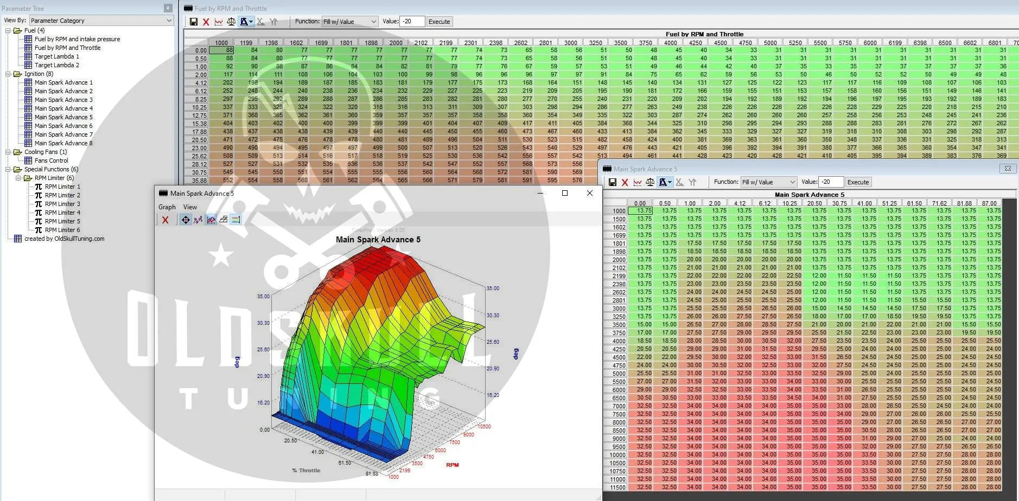The height and width of the screenshot is (501, 1019).
Task: Click the red X icon in the 3D graph window toolbar
Action: click(x=165, y=220)
